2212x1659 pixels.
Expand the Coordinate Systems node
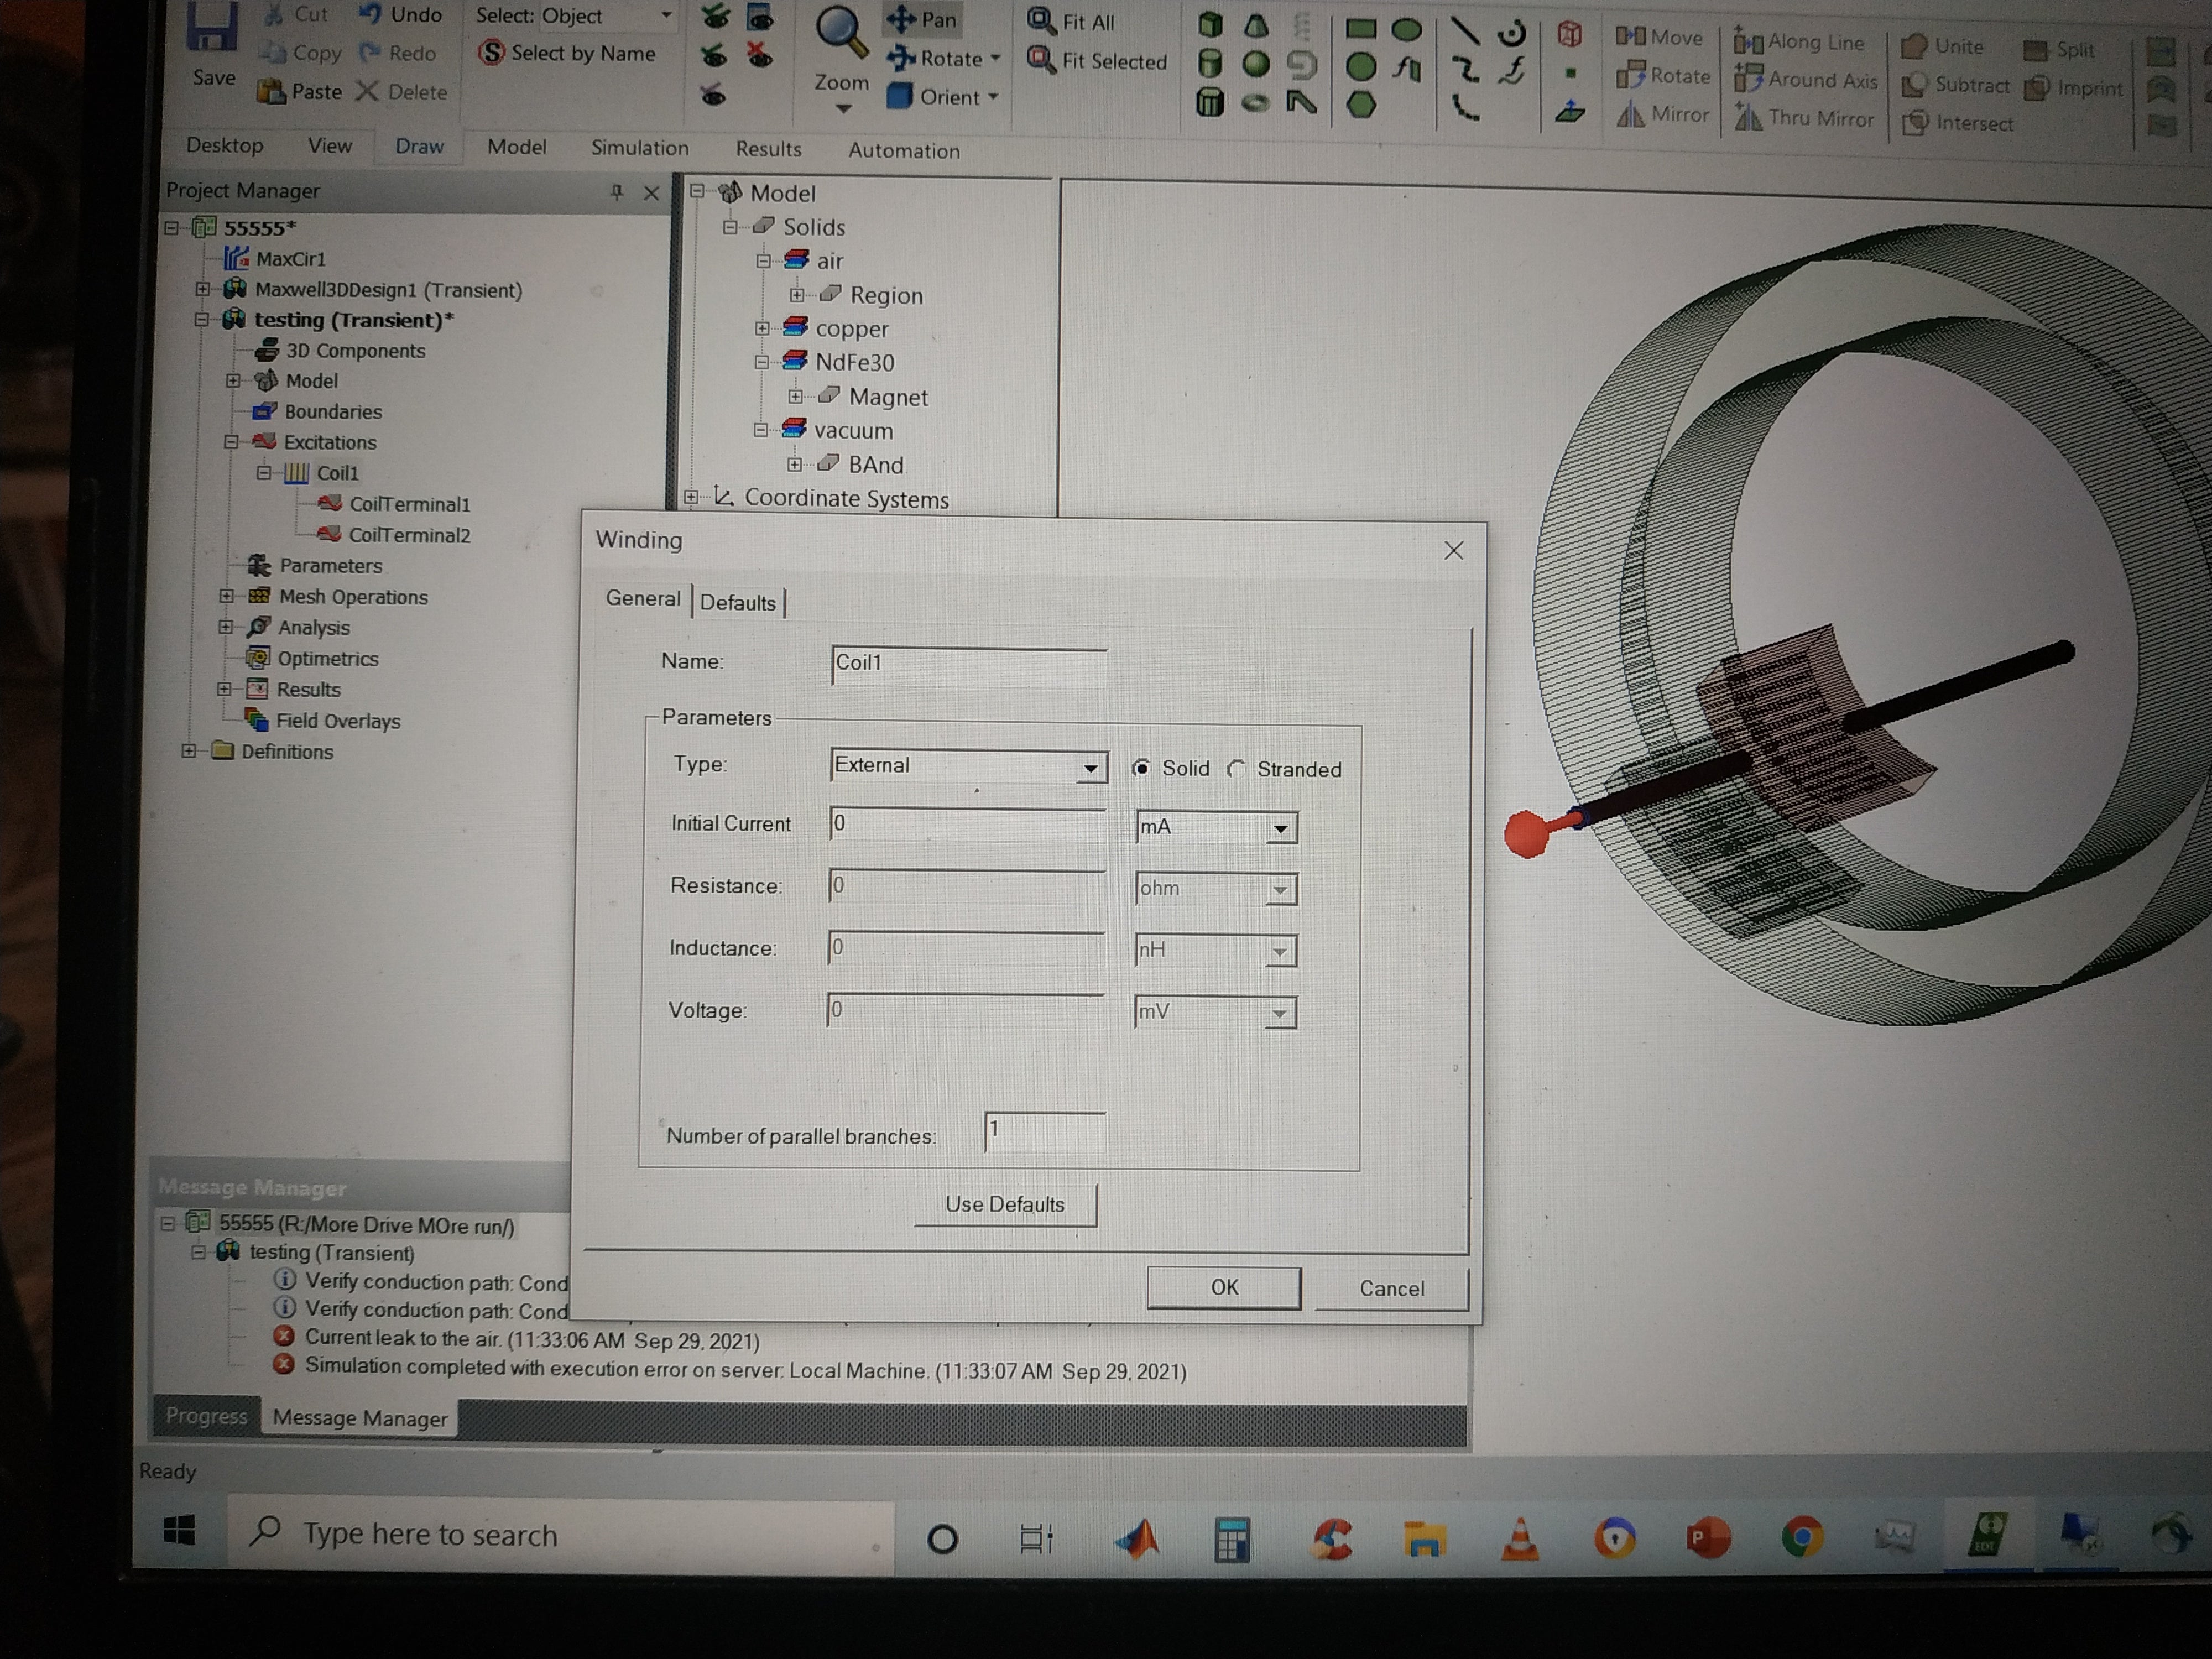coord(691,497)
